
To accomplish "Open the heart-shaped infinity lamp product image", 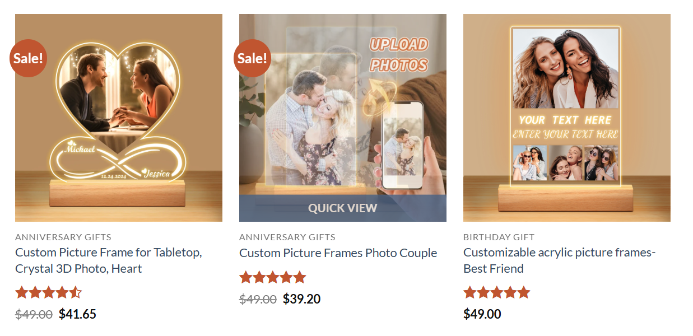I will (x=119, y=118).
